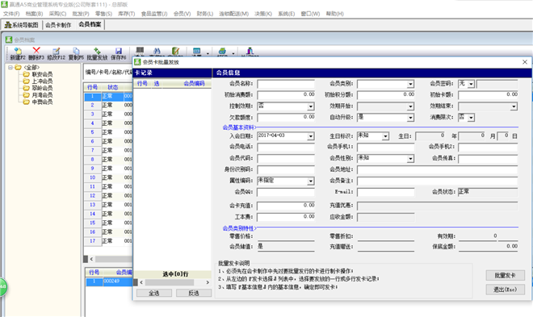Click the 工本费 amount field
This screenshot has height=317, width=533.
pos(286,217)
